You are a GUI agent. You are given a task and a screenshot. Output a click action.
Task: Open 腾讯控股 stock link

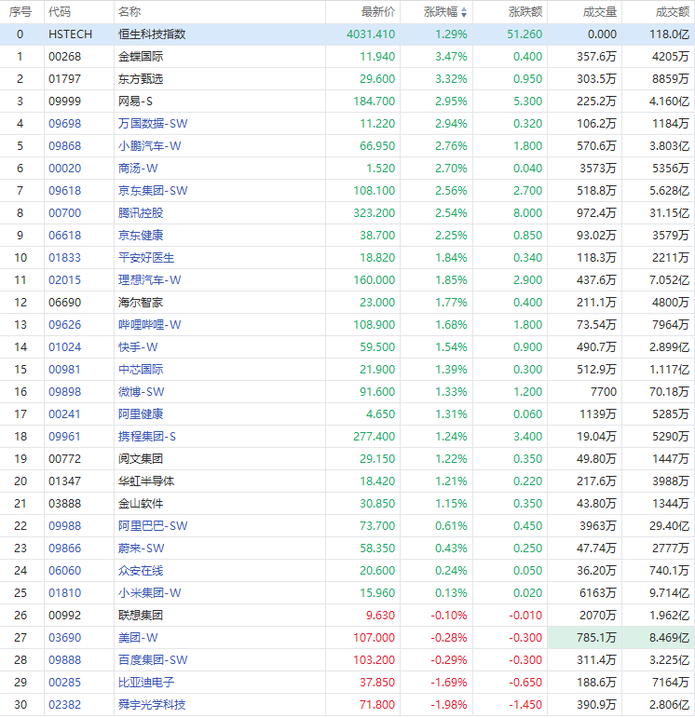click(141, 213)
